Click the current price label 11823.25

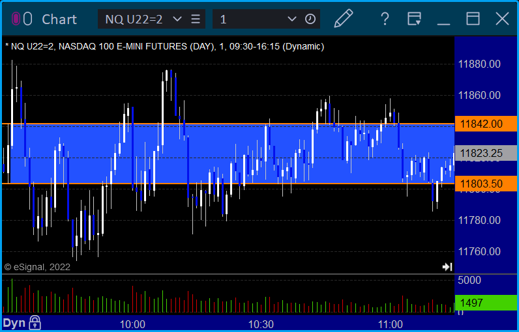(486, 153)
